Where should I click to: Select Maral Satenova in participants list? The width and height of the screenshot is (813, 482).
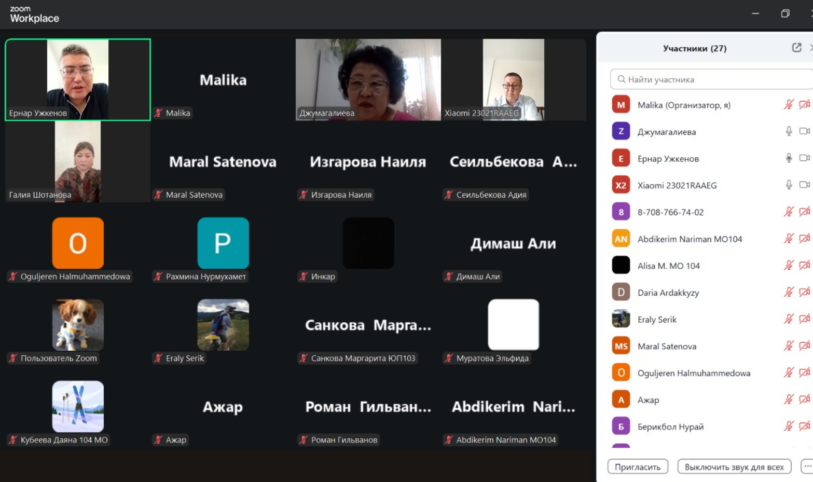(x=667, y=346)
